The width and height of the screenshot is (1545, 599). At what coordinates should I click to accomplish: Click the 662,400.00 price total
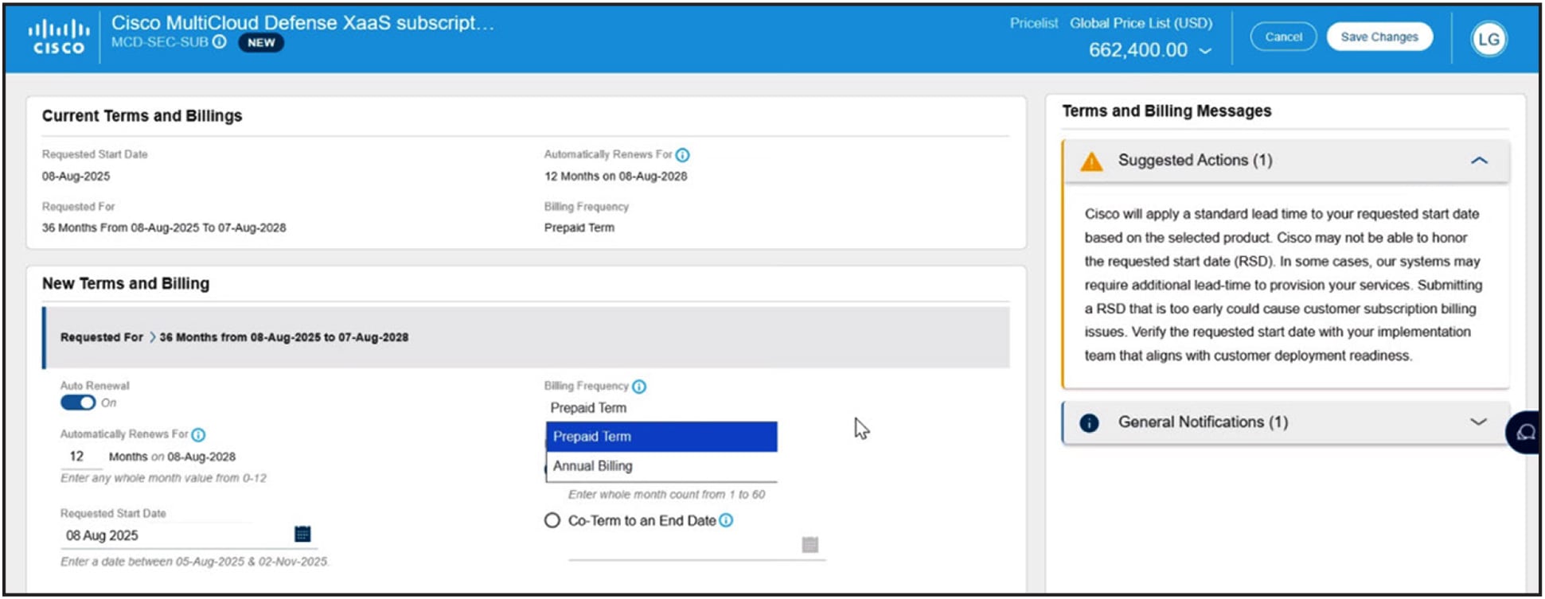pyautogui.click(x=1137, y=50)
